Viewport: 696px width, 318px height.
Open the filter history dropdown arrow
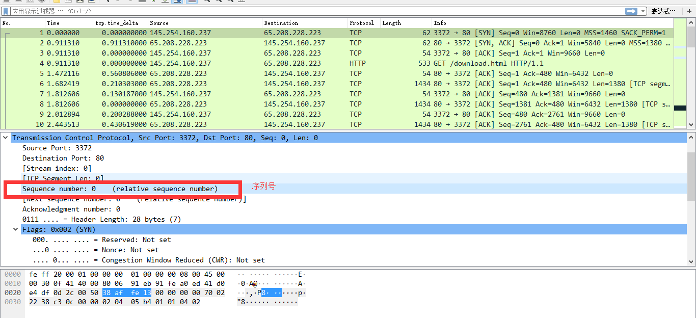click(643, 11)
